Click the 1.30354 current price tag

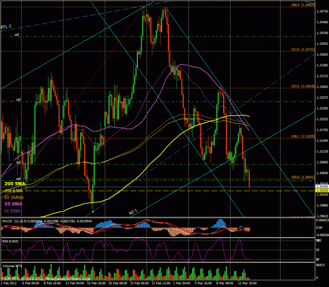pyautogui.click(x=321, y=187)
